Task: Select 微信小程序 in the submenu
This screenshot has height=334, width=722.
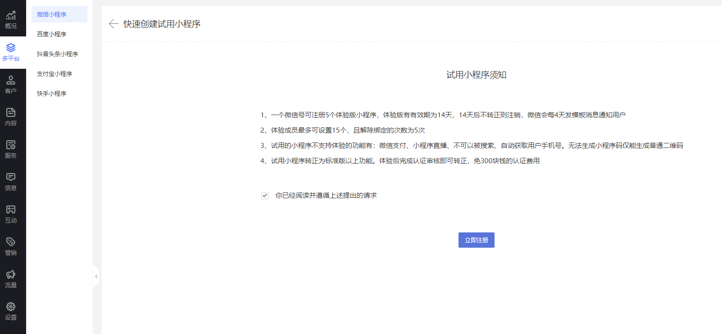Action: (x=59, y=14)
